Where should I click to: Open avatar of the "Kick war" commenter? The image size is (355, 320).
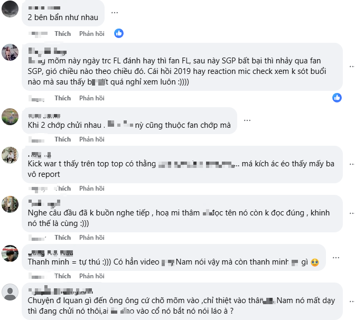10,155
